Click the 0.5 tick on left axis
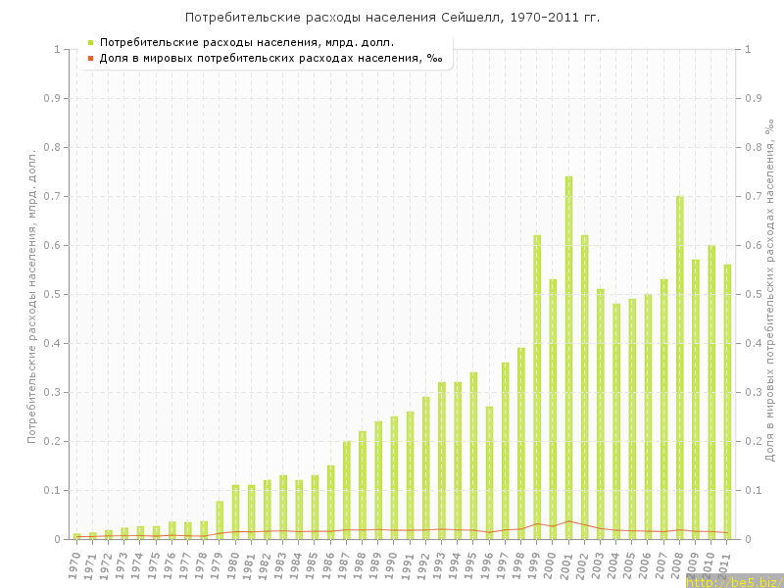Image resolution: width=784 pixels, height=588 pixels. point(53,294)
